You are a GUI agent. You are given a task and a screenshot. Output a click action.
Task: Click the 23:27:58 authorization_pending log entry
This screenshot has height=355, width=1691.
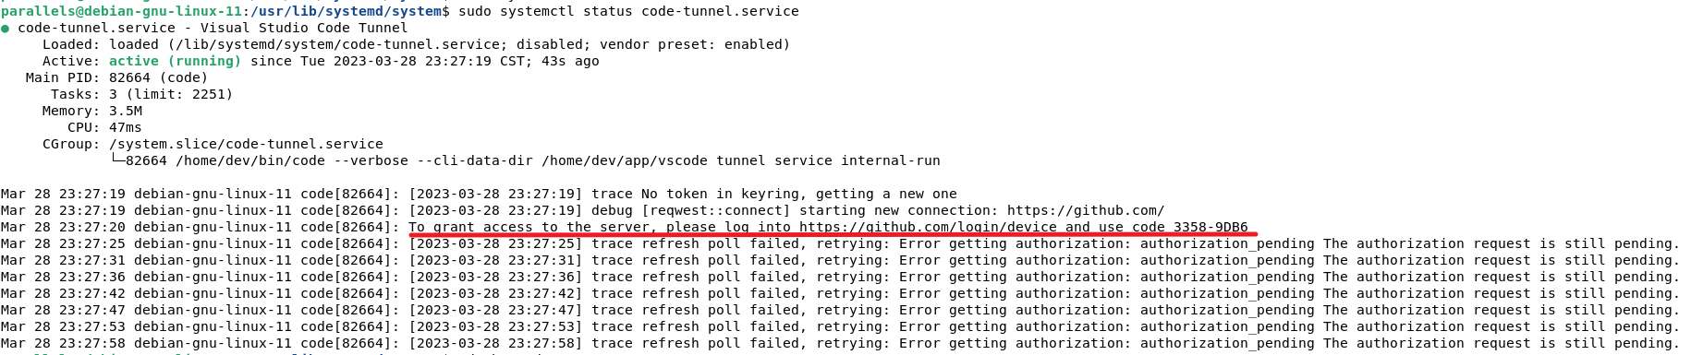pyautogui.click(x=840, y=343)
